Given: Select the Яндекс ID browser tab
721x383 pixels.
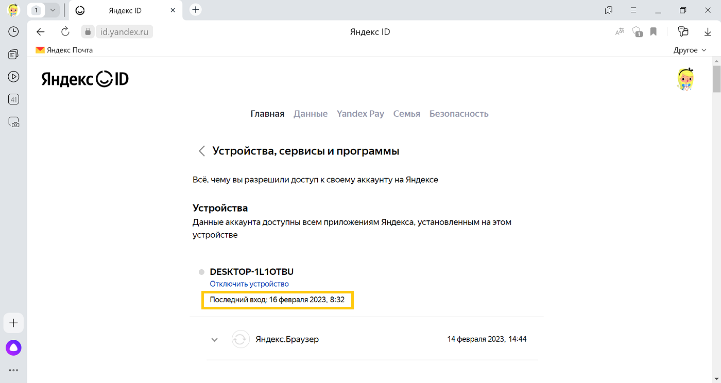Looking at the screenshot, I should point(125,10).
